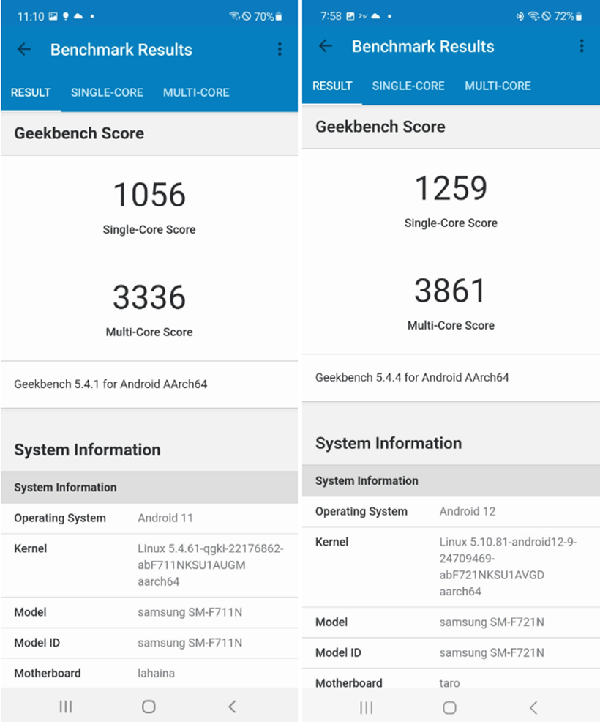This screenshot has height=722, width=600.
Task: Select RESULT tab on left screen
Action: pos(31,92)
